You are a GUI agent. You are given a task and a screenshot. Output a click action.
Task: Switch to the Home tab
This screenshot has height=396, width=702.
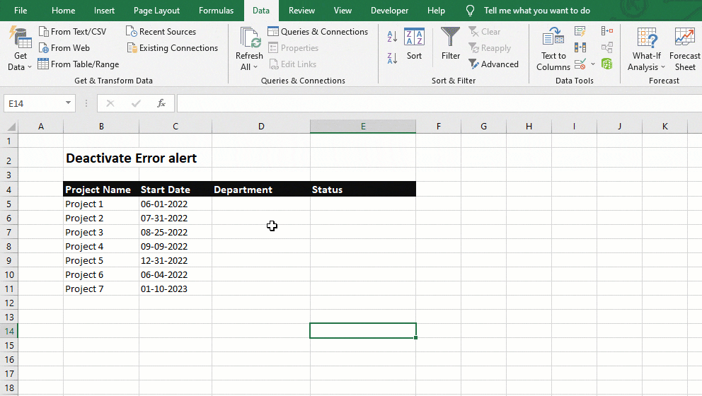63,11
